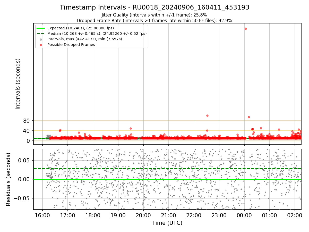Click the x-axis tick label '16:00'

click(42, 215)
